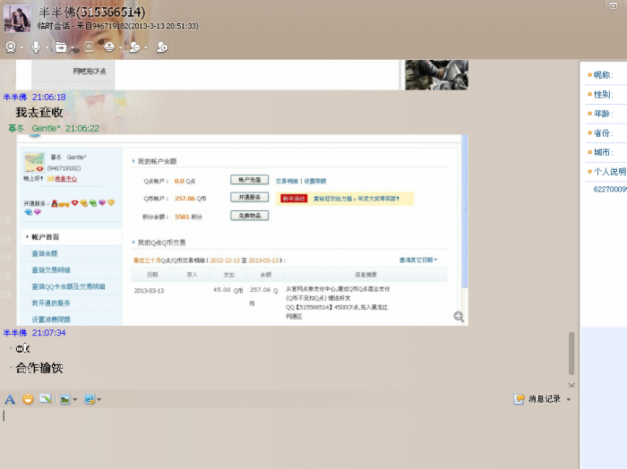The width and height of the screenshot is (627, 469).
Task: Click 我开通的服务 in the image sidebar
Action: point(51,303)
